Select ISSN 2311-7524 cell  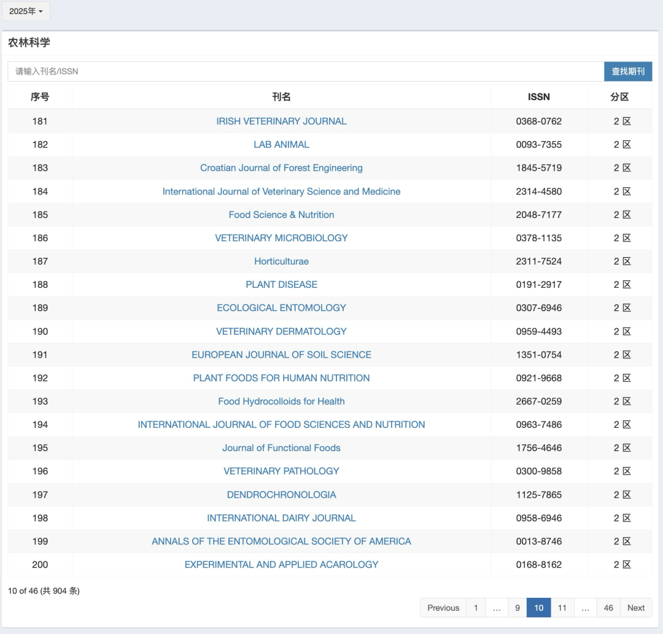tap(539, 261)
